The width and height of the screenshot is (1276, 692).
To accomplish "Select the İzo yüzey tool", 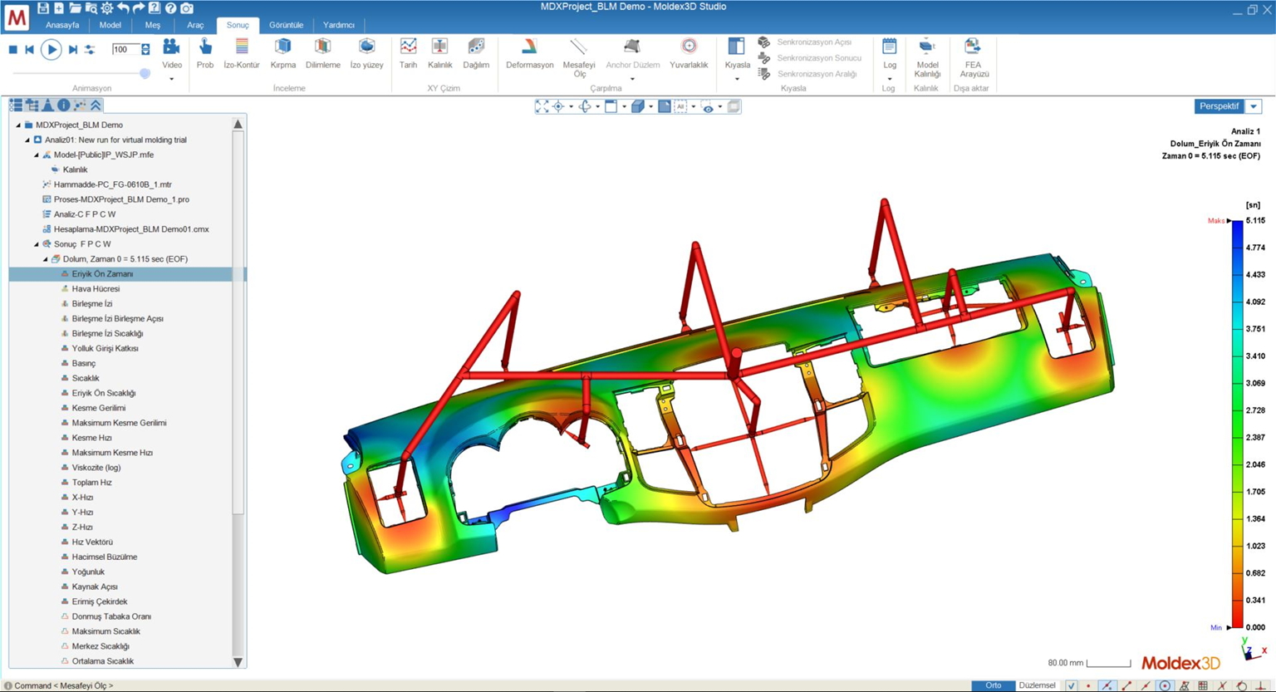I will [x=366, y=53].
